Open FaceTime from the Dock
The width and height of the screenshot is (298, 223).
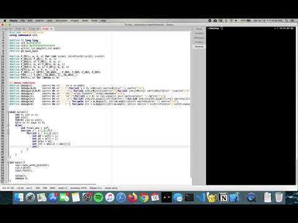(65, 198)
